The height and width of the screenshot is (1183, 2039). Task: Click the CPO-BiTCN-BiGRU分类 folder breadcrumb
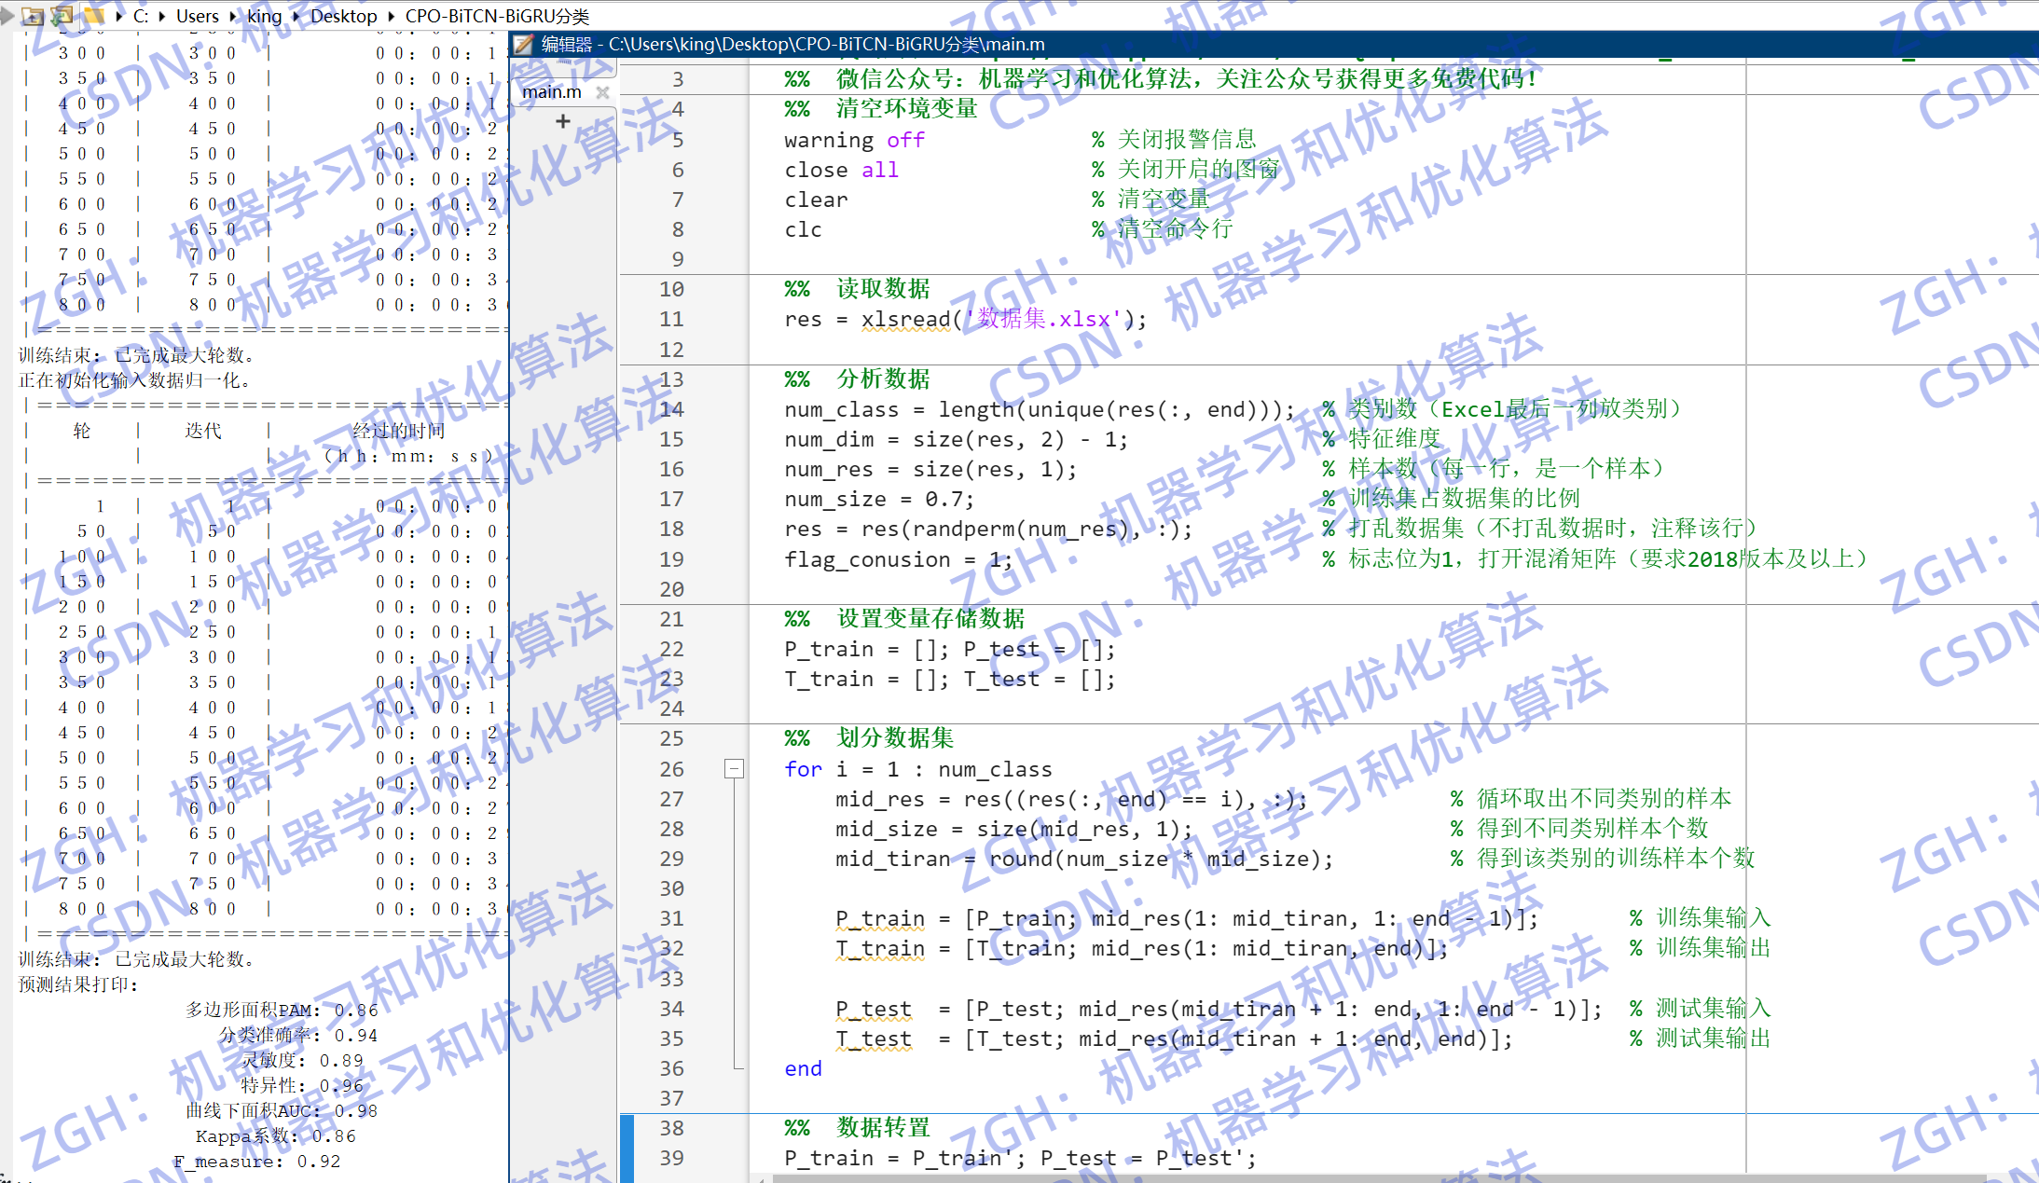[496, 16]
